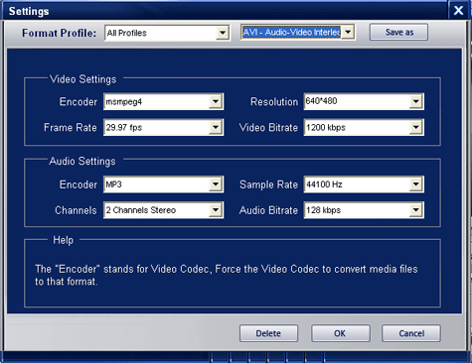Click the 1200 kbps video bitrate value

coord(326,127)
